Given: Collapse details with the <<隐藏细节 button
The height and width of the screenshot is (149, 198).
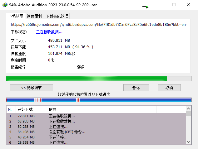Looking at the screenshot, I should [x=31, y=88].
